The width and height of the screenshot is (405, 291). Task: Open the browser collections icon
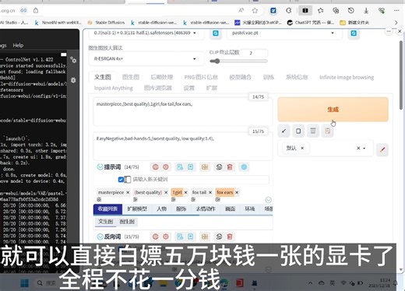pyautogui.click(x=336, y=11)
